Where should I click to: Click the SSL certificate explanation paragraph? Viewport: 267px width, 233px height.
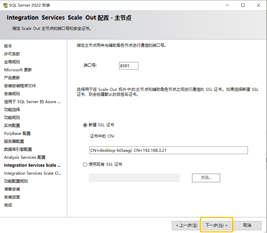(x=167, y=92)
